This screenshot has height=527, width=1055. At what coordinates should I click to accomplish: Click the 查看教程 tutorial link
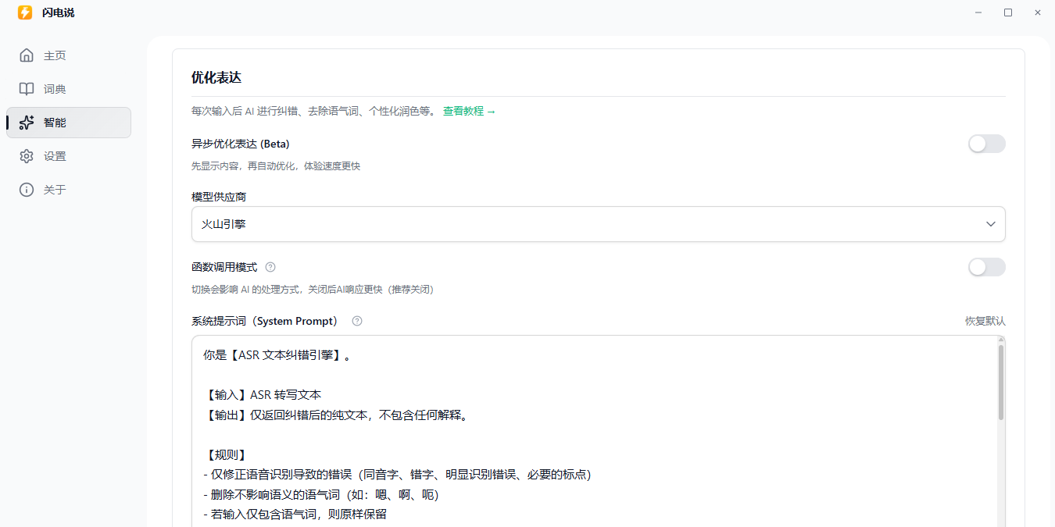tap(461, 111)
